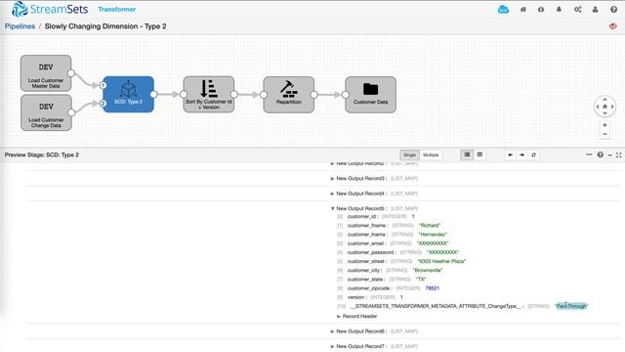
Task: Click SCD Type 2 input port 1
Action: [x=103, y=85]
